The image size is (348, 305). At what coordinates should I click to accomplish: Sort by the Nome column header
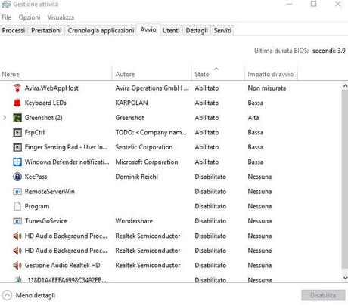[x=56, y=74]
